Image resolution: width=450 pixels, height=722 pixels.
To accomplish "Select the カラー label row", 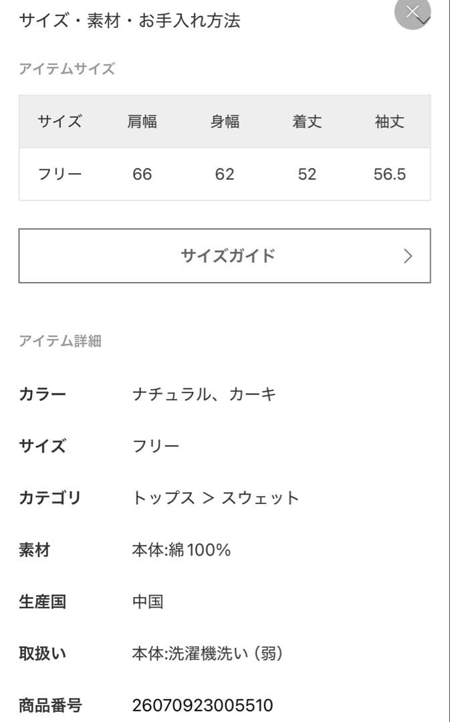I will (x=40, y=394).
